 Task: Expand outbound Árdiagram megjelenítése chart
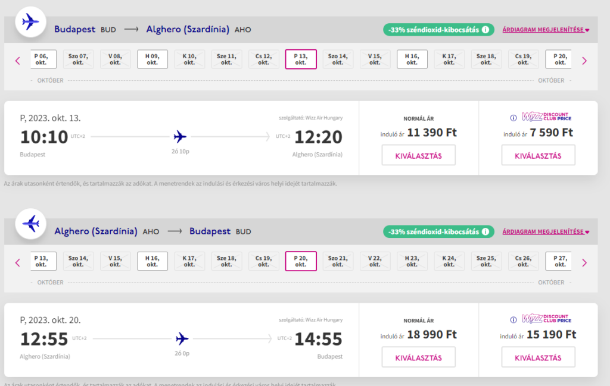click(545, 30)
